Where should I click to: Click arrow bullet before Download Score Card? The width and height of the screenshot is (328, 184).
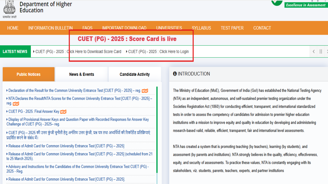(x=34, y=52)
